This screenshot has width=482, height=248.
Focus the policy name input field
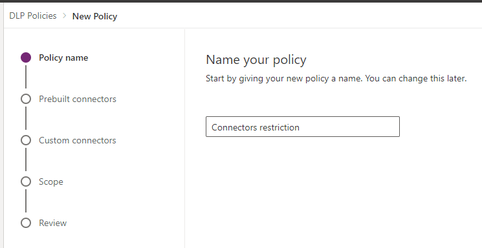303,127
